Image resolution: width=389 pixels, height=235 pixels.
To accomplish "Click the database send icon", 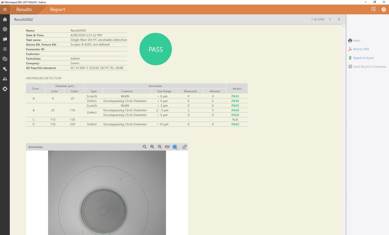I will (x=350, y=67).
